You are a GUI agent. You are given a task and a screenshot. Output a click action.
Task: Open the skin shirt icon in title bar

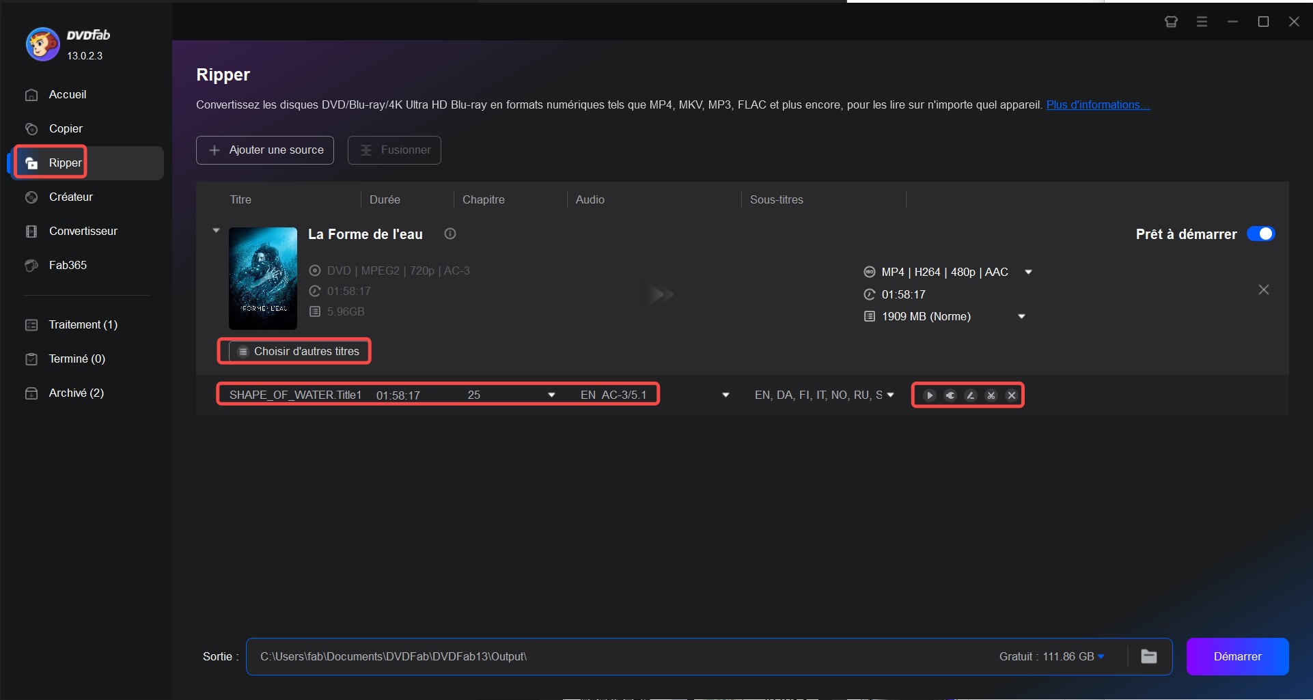tap(1171, 22)
